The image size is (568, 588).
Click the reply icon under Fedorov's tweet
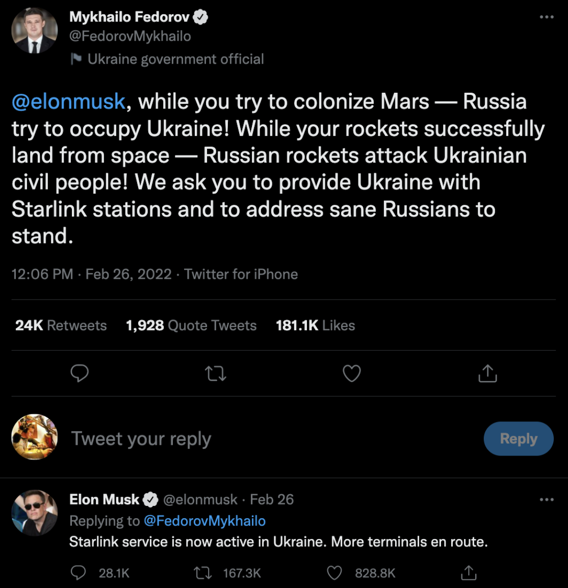80,373
